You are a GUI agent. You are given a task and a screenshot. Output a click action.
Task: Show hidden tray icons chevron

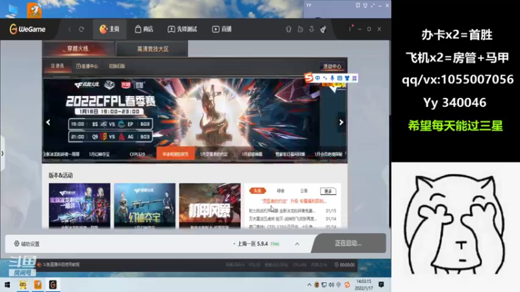pyautogui.click(x=309, y=285)
